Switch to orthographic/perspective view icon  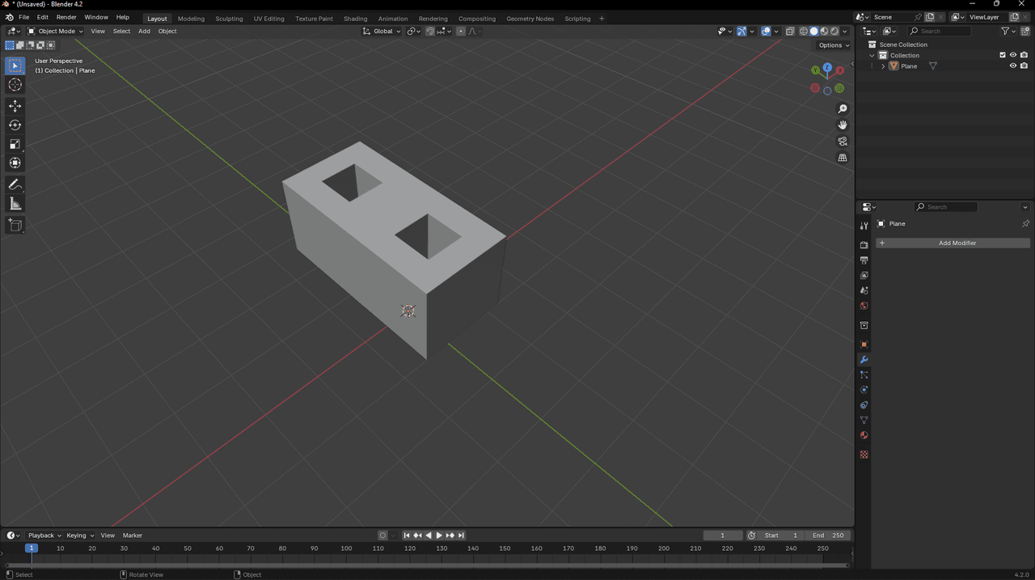[843, 158]
